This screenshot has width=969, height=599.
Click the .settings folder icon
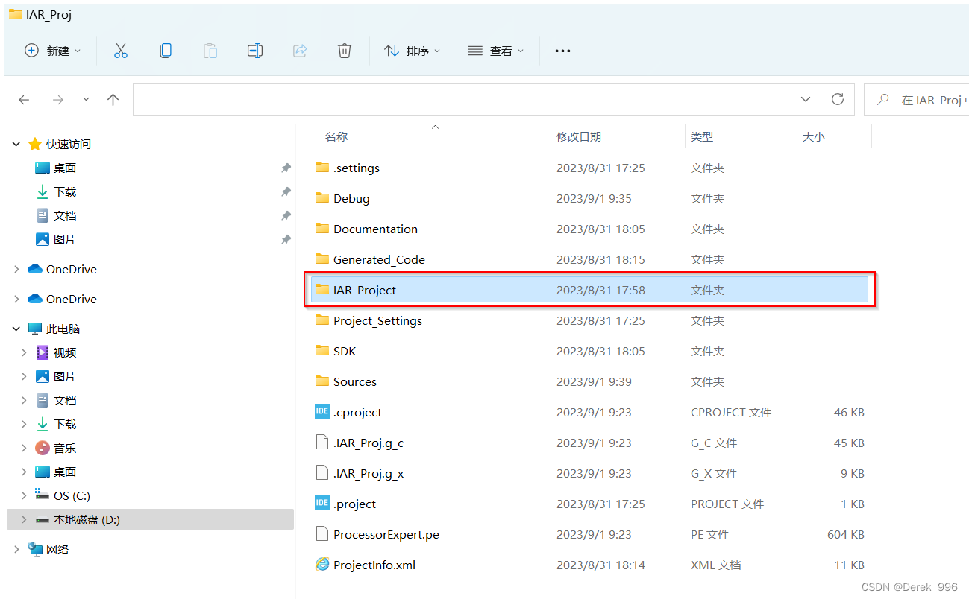tap(322, 168)
